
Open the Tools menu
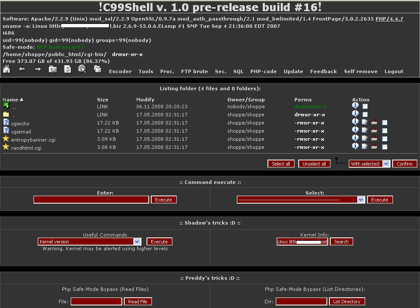click(x=146, y=71)
